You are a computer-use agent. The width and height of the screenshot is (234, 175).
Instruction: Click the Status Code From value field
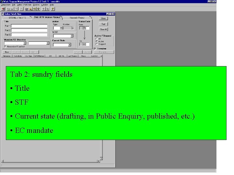point(87,28)
